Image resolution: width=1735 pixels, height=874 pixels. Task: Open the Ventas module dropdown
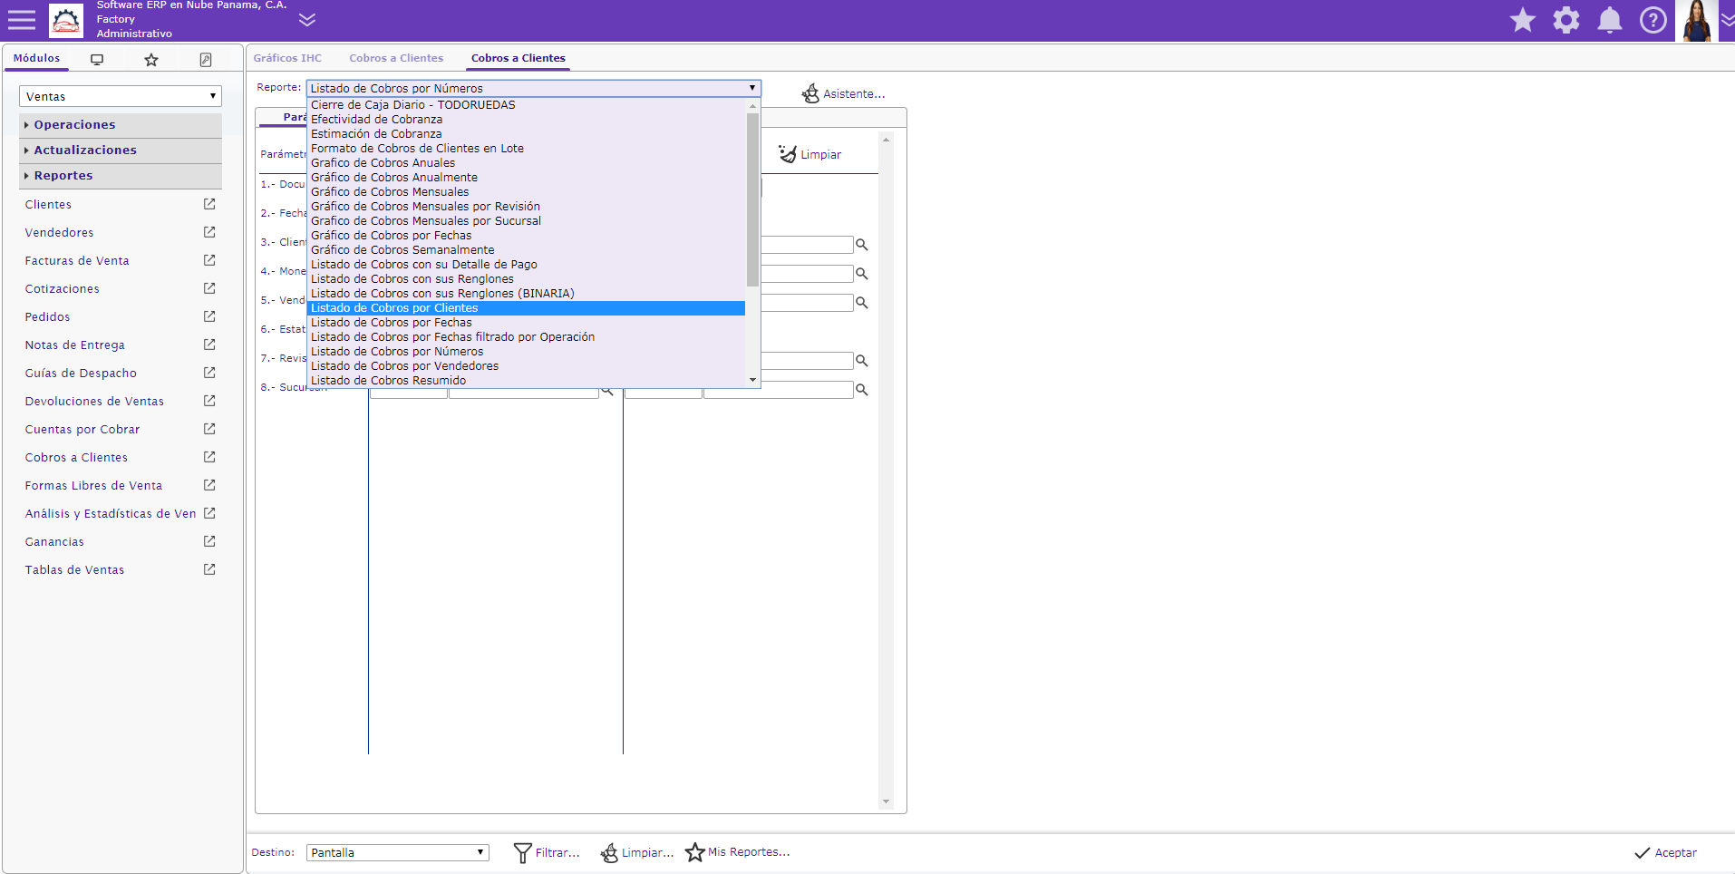pyautogui.click(x=121, y=96)
